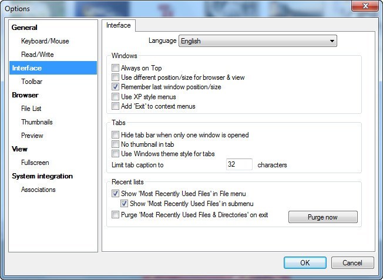
Task: Open the Keyboard/Mouse settings page
Action: (45, 41)
